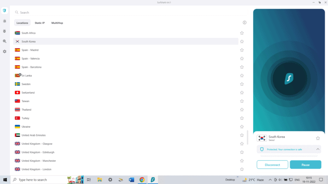Open Windows Start menu

[x=5, y=180]
